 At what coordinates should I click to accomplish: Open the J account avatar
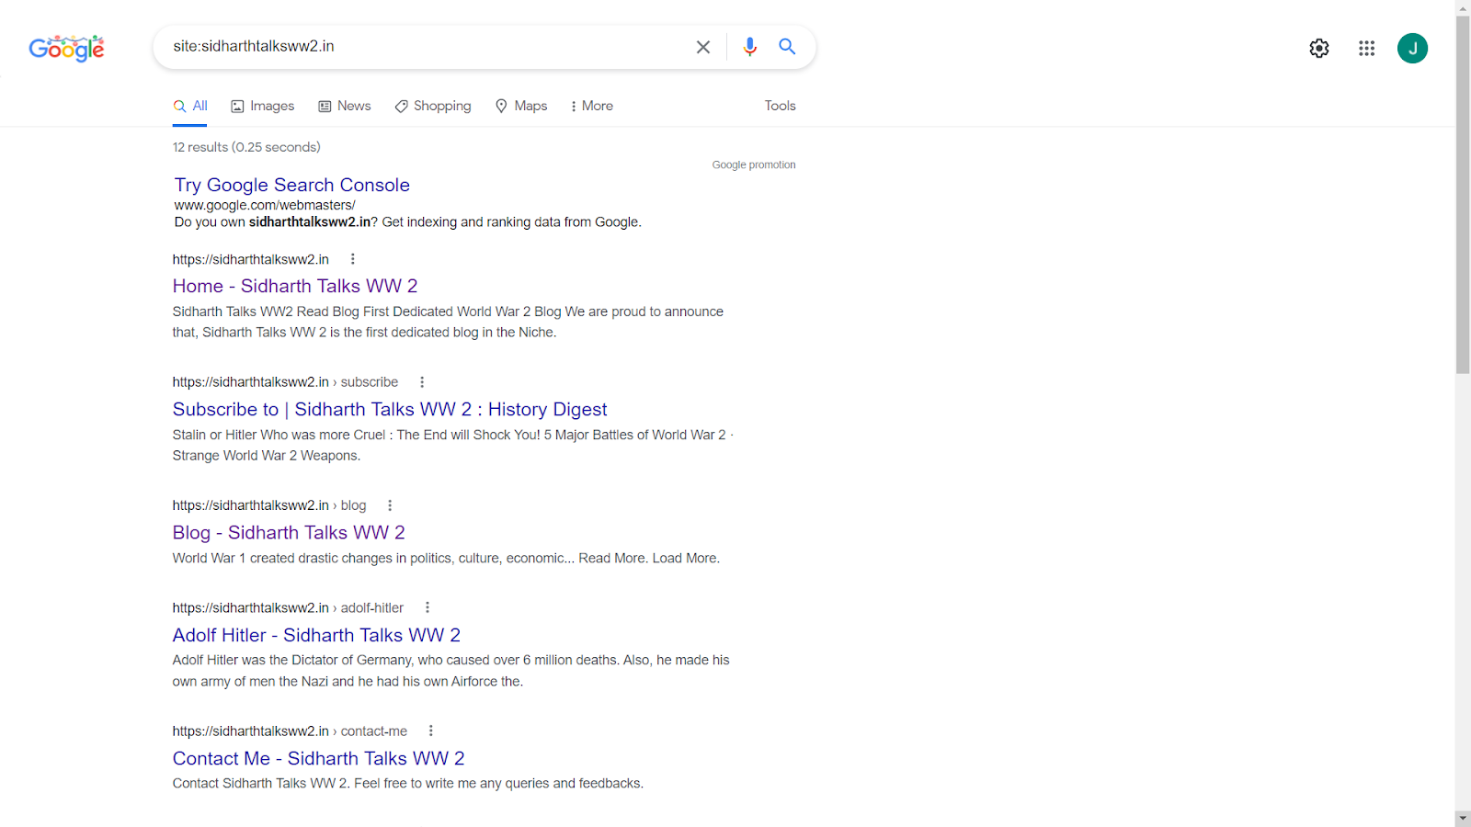coord(1412,48)
